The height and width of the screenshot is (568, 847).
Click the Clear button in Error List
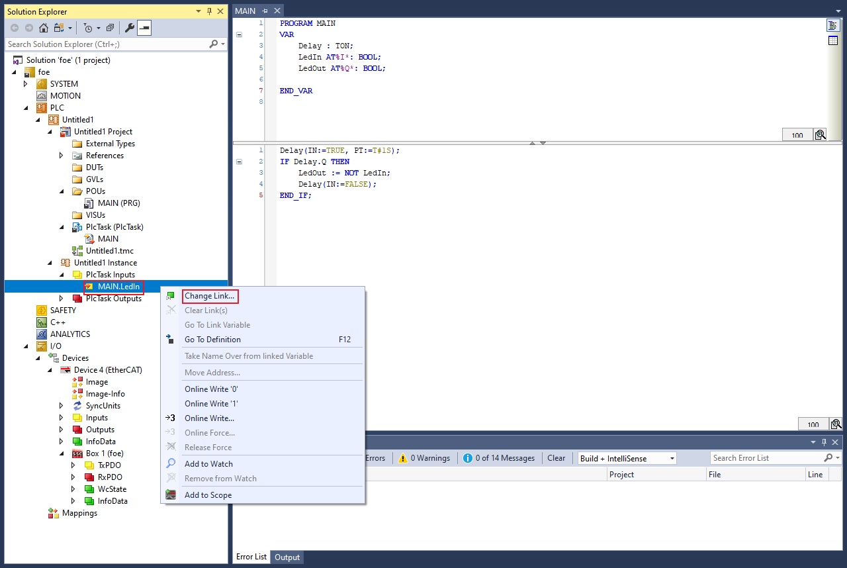tap(556, 458)
